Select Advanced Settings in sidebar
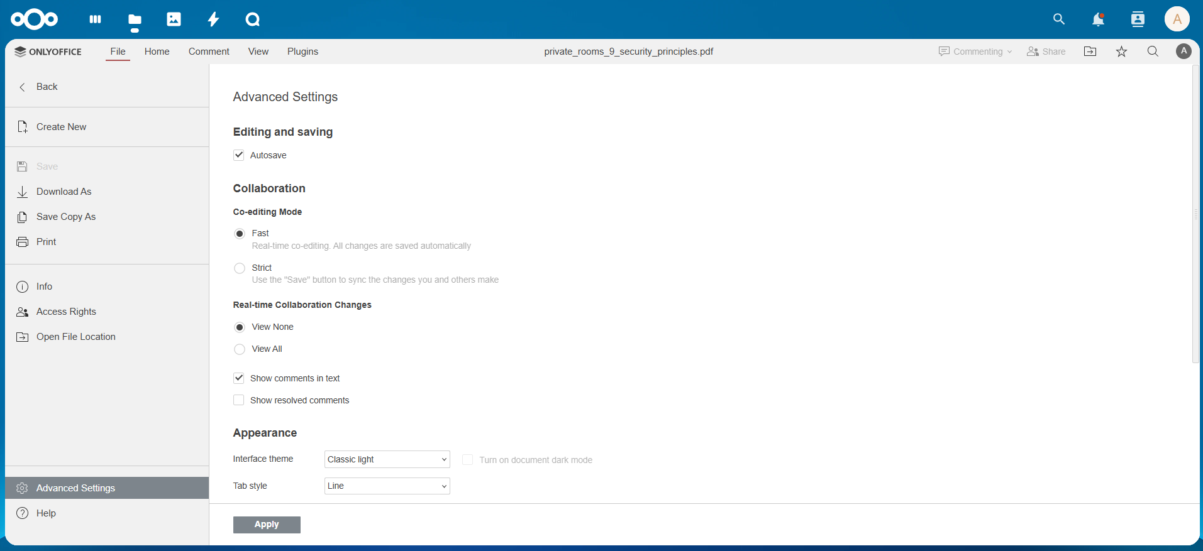 (107, 488)
